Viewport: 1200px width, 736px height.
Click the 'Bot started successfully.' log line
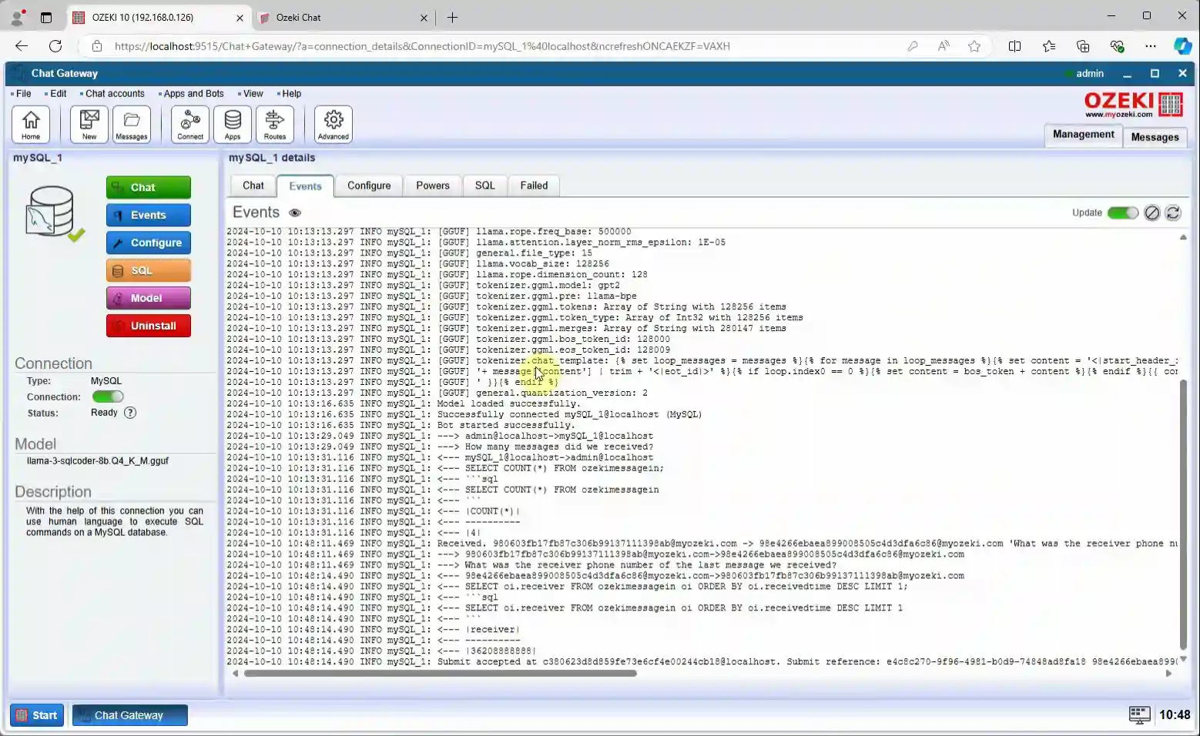tap(505, 425)
